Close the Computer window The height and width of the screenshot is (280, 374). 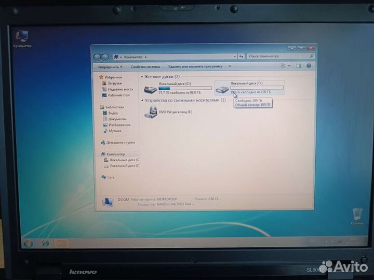[x=311, y=48]
